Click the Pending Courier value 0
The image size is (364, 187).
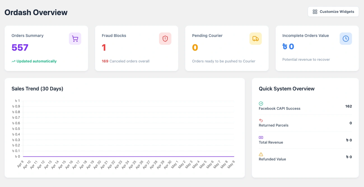click(195, 48)
